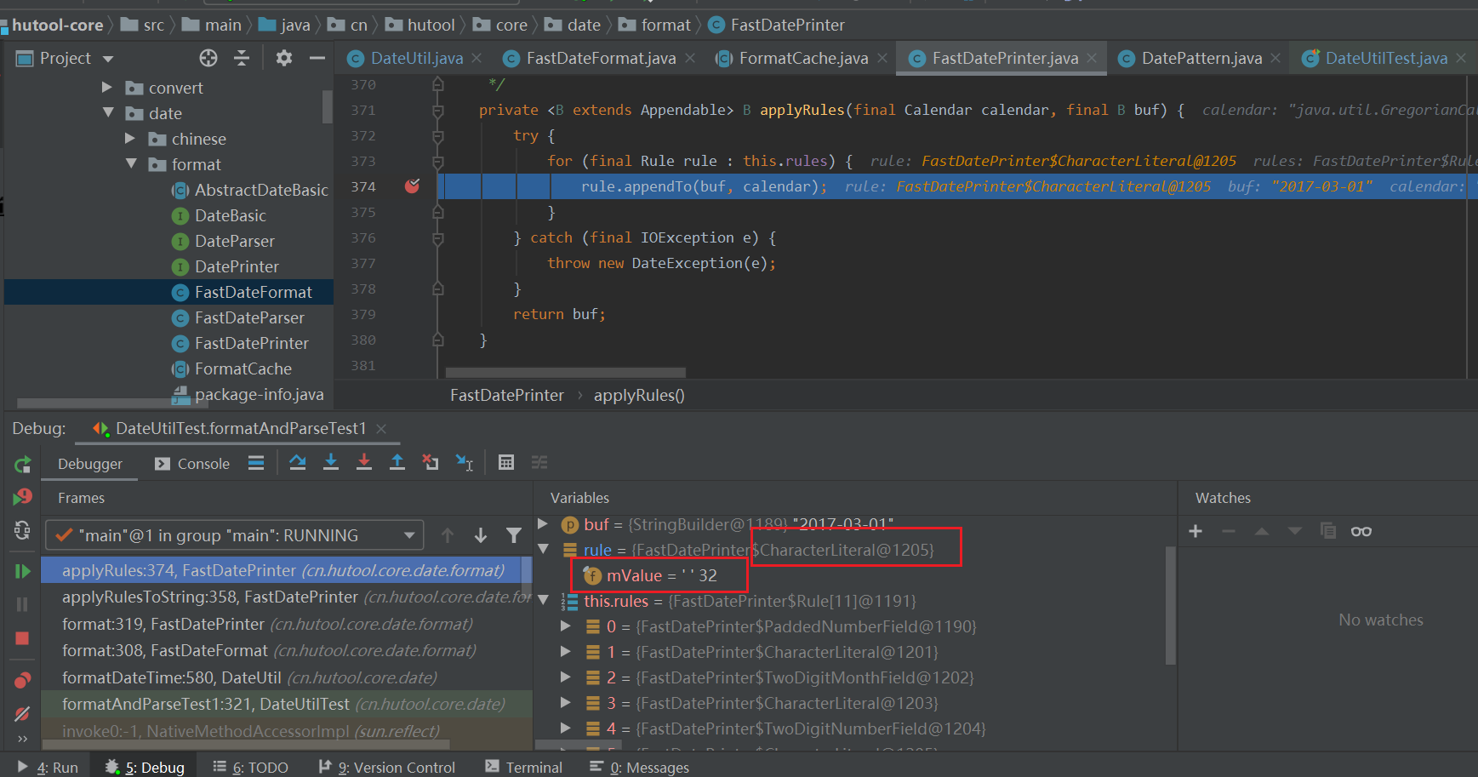Select the Debugger tab
Screen dimensions: 1478x777
click(x=90, y=464)
